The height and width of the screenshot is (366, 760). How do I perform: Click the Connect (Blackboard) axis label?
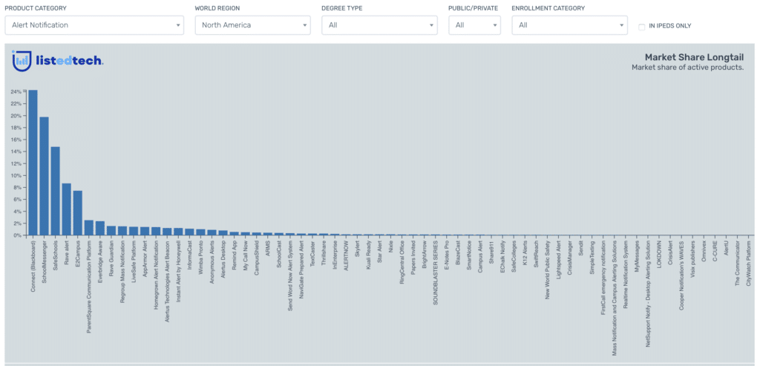(x=33, y=265)
